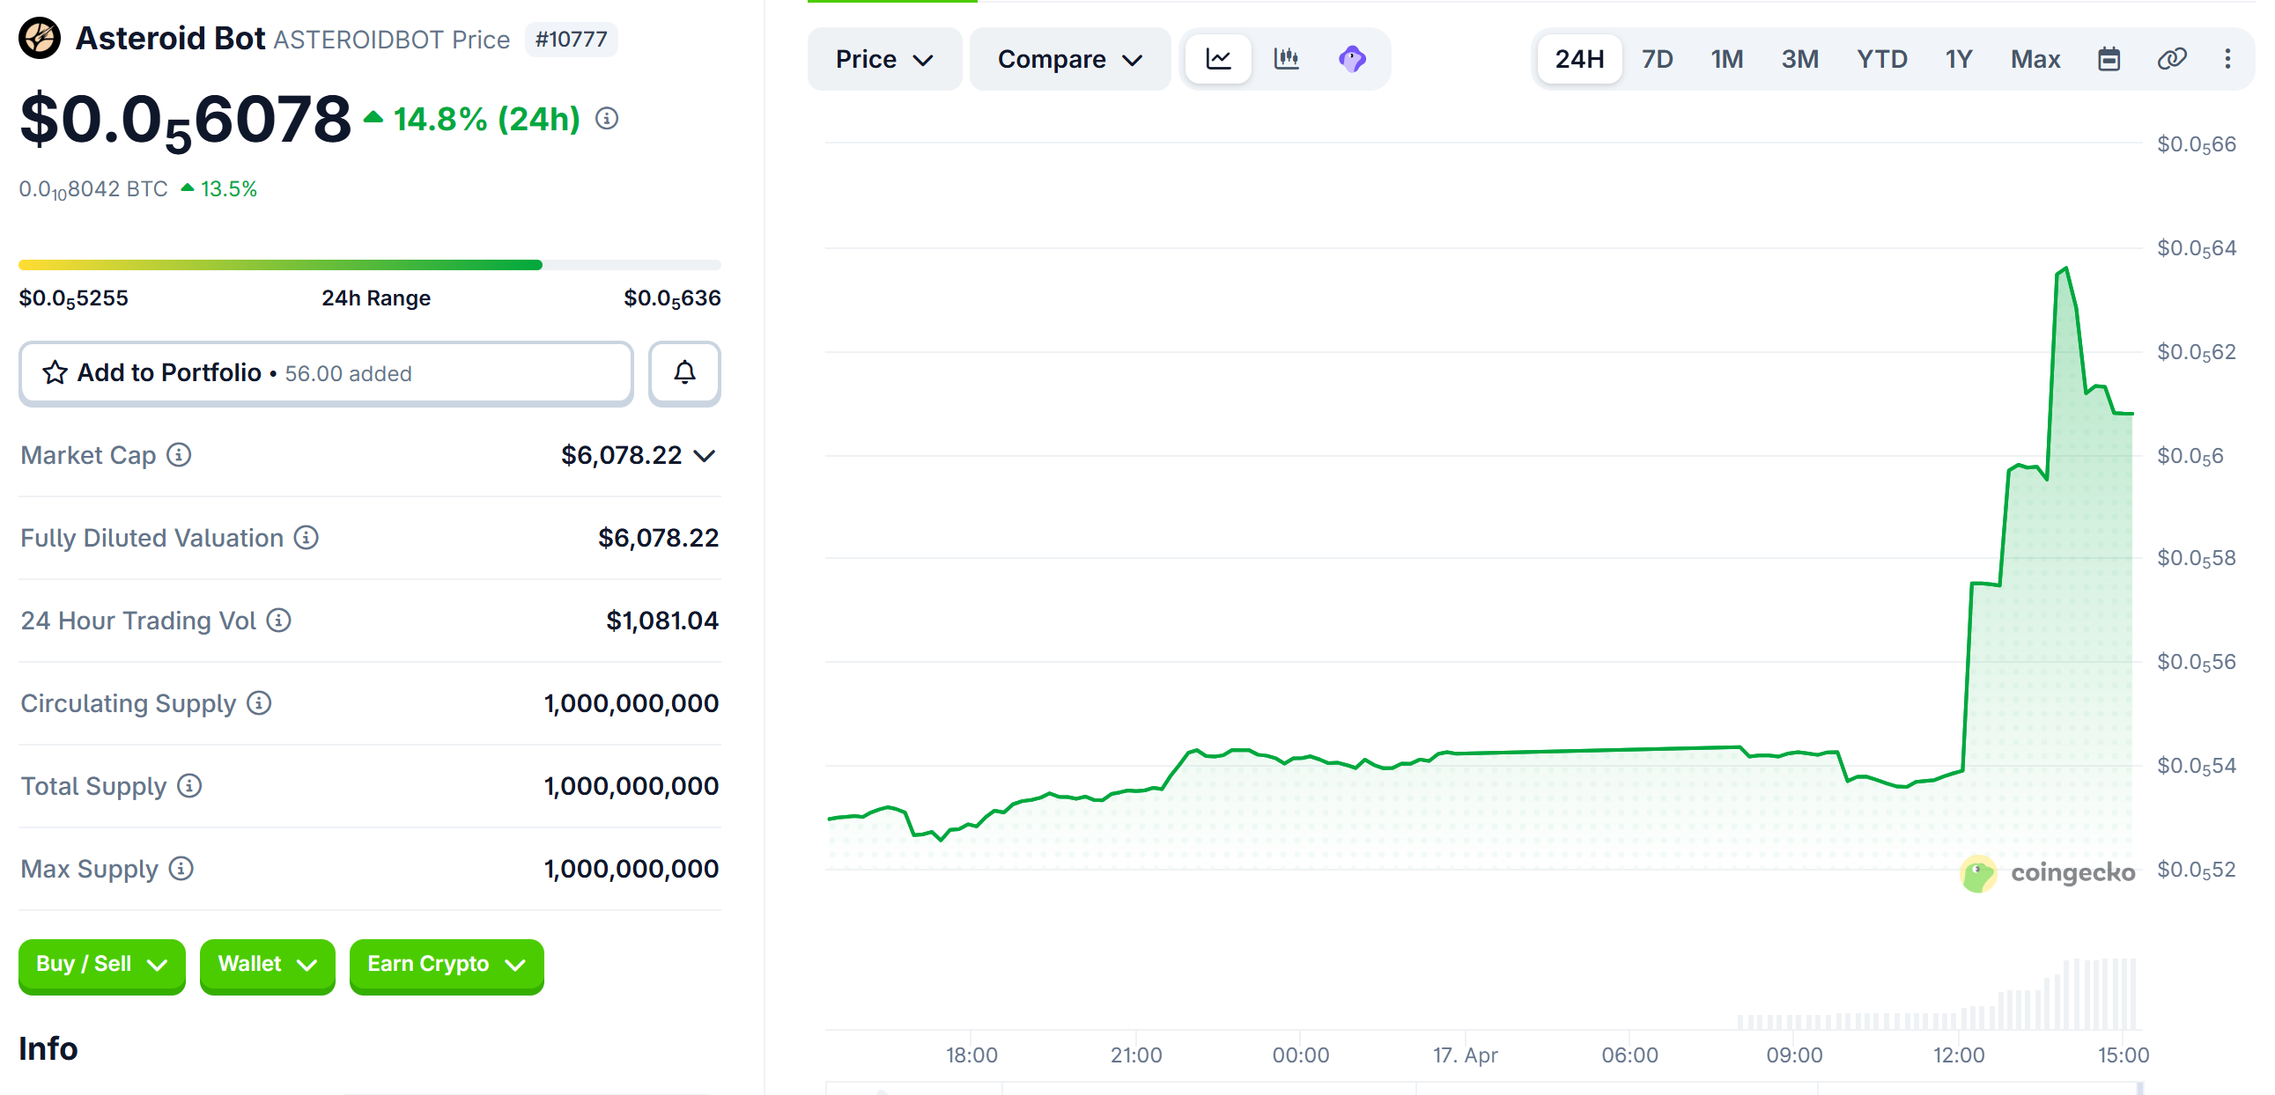
Task: Select the Max time range tab
Action: point(2035,59)
